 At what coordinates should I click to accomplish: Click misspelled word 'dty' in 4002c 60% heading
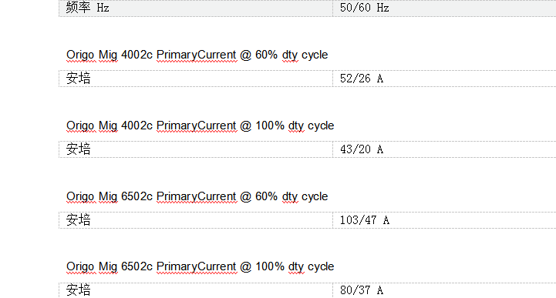[290, 55]
